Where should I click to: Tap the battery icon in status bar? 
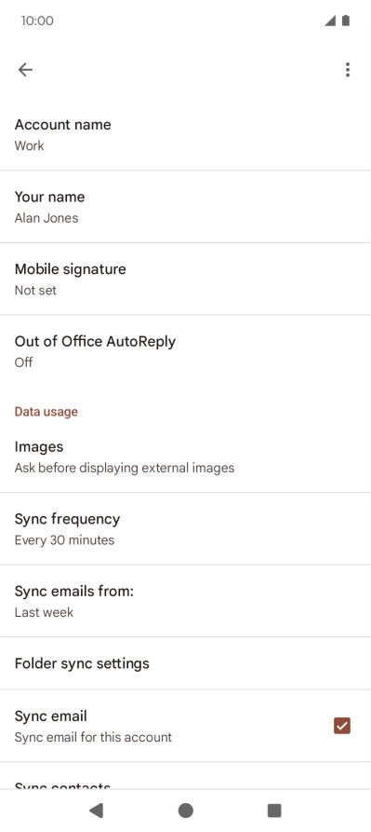(x=346, y=20)
